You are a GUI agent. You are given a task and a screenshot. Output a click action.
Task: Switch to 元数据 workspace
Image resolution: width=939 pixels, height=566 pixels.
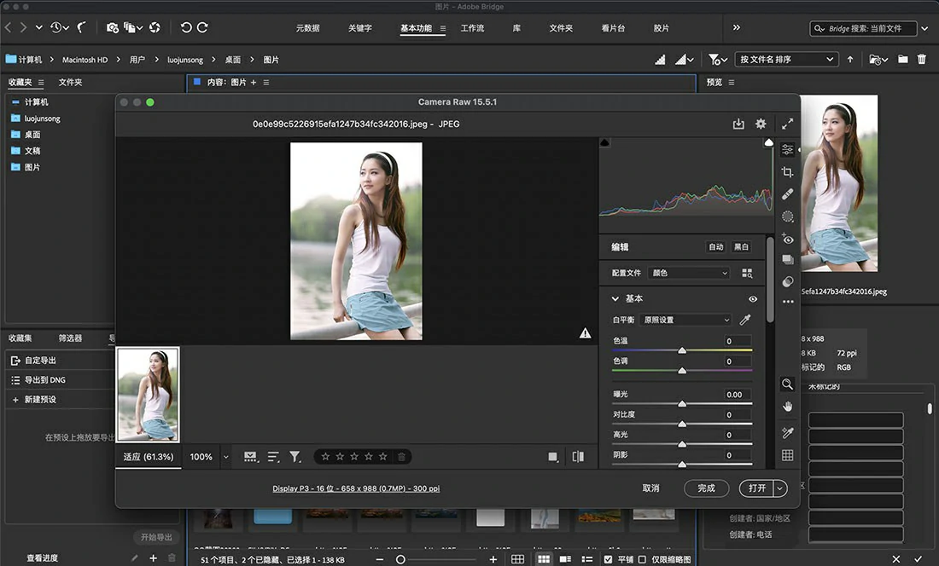[x=308, y=28]
